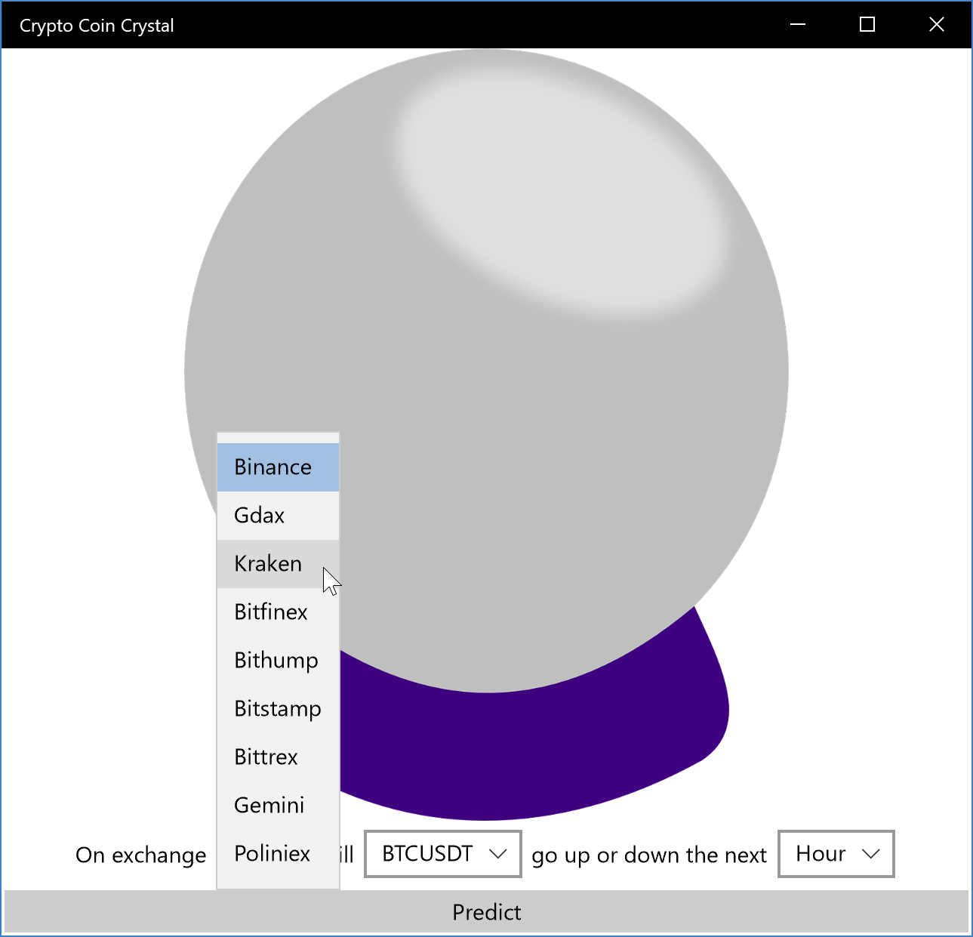Choose the Gemini exchange option

[278, 806]
